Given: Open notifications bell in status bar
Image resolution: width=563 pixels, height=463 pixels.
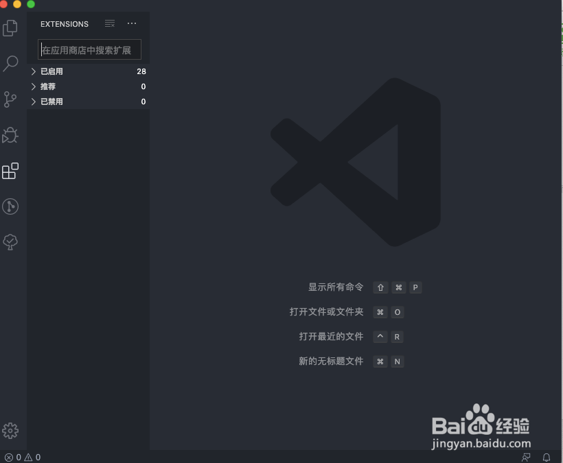Looking at the screenshot, I should click(x=546, y=458).
